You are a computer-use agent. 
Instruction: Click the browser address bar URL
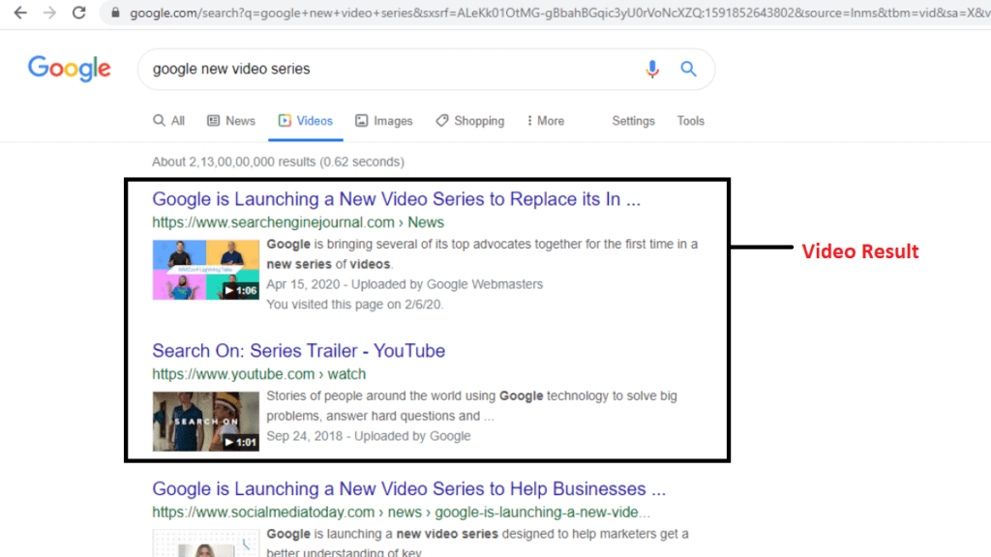tap(559, 13)
